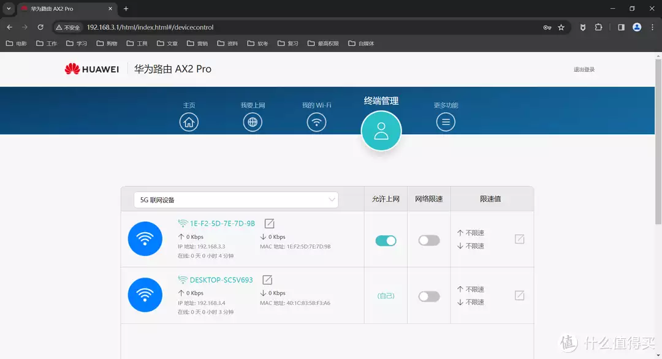The image size is (662, 359).
Task: Click the 退出登录 logout link
Action: pyautogui.click(x=584, y=69)
